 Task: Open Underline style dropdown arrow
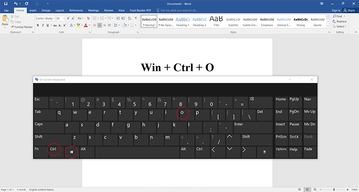(x=51, y=26)
